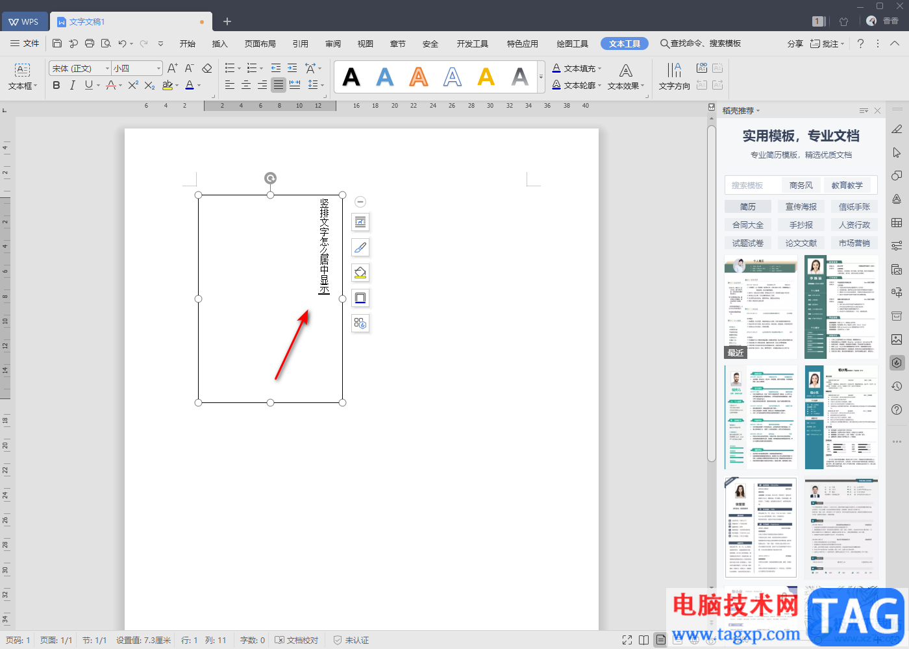The height and width of the screenshot is (649, 909).
Task: Toggle document proofing (文档校对) in status bar
Action: [x=297, y=640]
